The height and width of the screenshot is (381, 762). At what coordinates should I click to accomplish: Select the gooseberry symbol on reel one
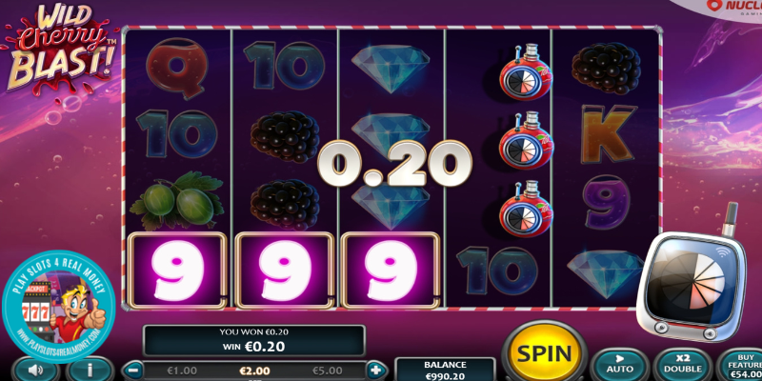point(177,200)
